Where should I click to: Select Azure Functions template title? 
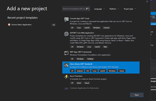tap(76, 76)
